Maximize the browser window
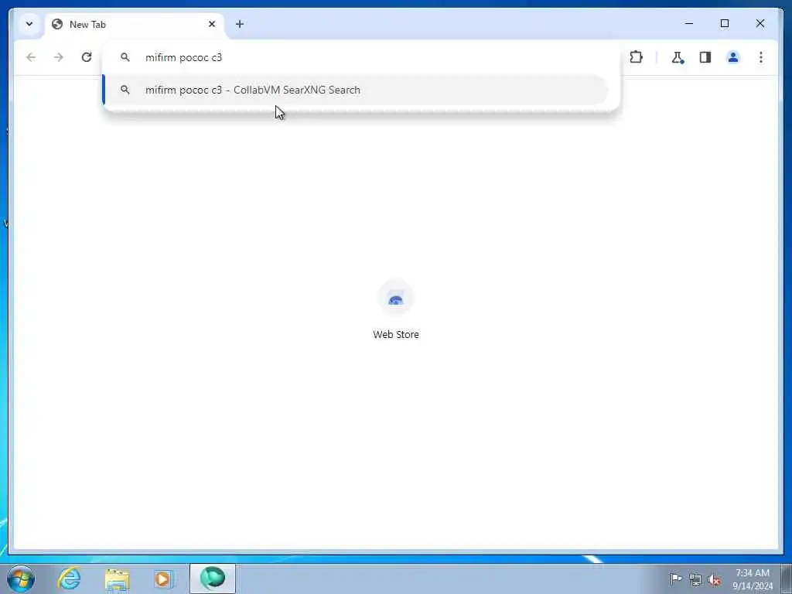The height and width of the screenshot is (594, 792). (724, 23)
